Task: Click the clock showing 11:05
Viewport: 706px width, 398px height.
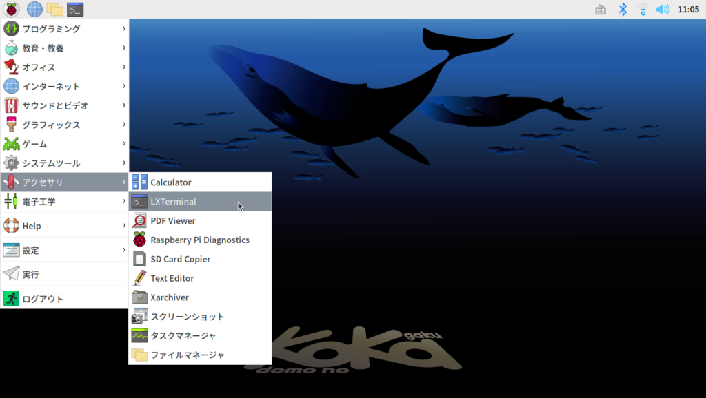Action: (x=688, y=10)
